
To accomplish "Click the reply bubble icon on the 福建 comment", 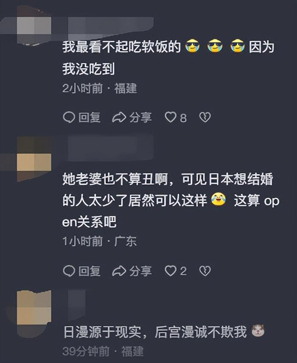I will (69, 117).
